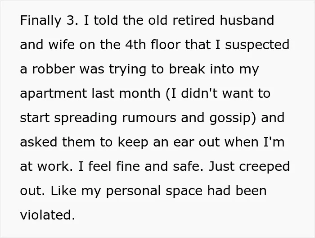Image resolution: width=315 pixels, height=238 pixels.
Task: Click the word "rumours"
Action: coord(149,118)
